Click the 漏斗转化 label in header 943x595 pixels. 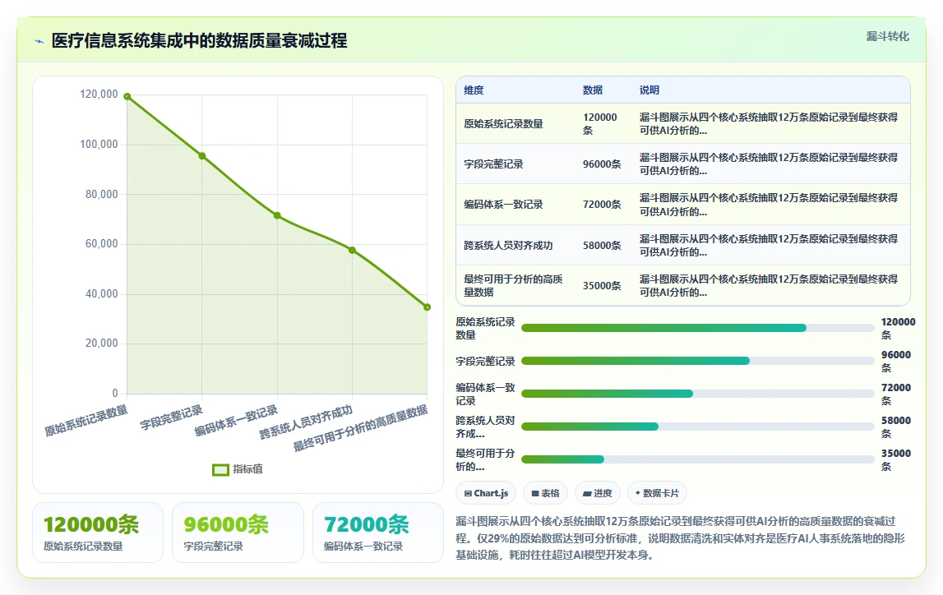[x=887, y=37]
